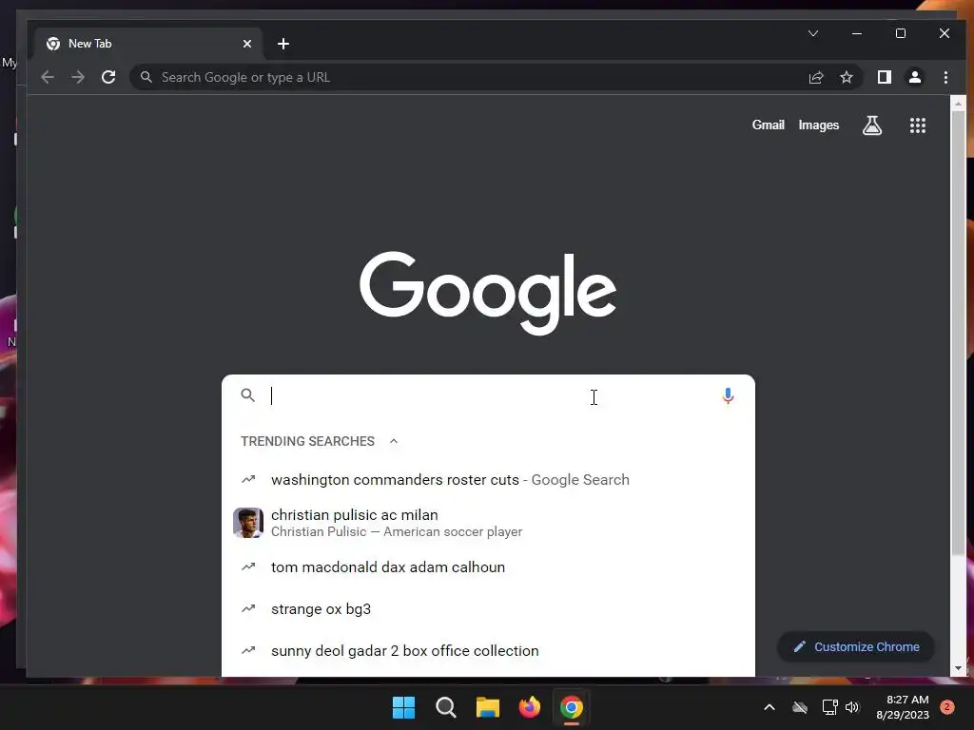Click the OneDrive cloud tray icon

[800, 707]
